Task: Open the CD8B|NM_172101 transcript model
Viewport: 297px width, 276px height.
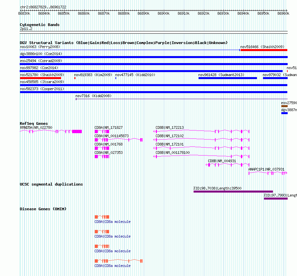Action: pos(201,148)
